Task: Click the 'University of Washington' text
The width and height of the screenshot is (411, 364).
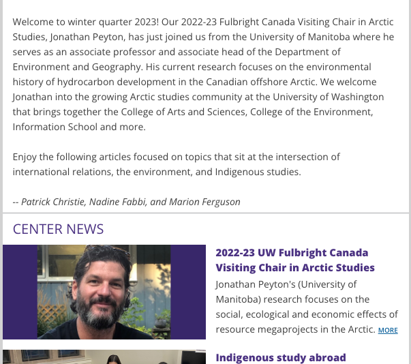Action: (328, 97)
